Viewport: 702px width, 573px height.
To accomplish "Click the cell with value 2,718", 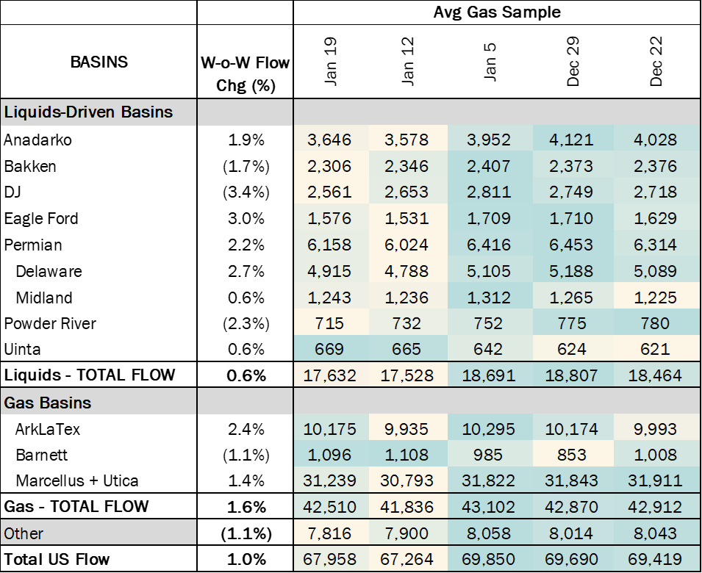I will tap(655, 192).
